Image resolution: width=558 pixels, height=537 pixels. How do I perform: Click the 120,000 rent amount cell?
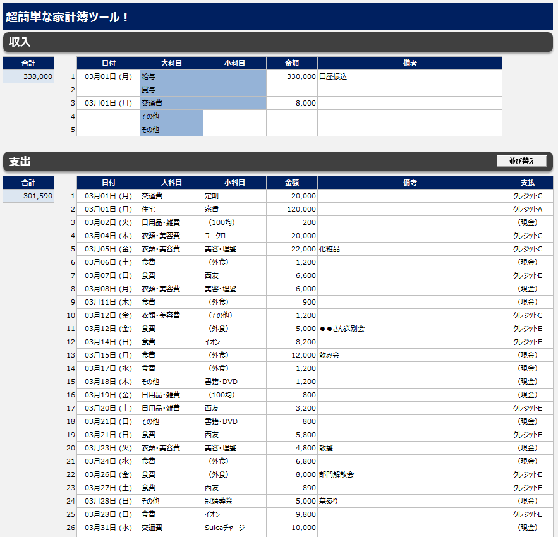click(292, 209)
